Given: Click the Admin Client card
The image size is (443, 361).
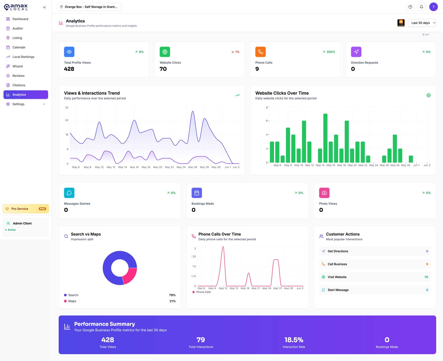Looking at the screenshot, I should [26, 227].
